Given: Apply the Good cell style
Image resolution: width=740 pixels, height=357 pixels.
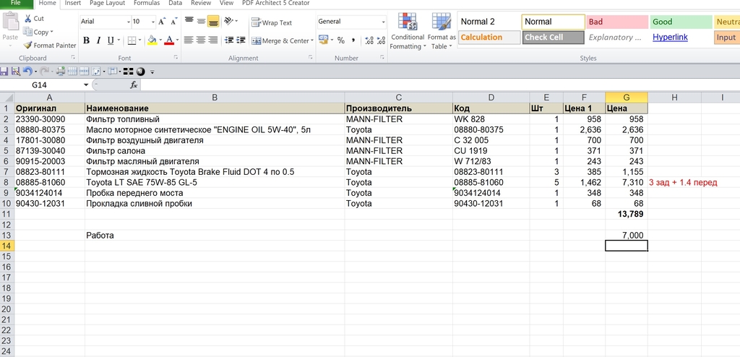Looking at the screenshot, I should pyautogui.click(x=681, y=22).
